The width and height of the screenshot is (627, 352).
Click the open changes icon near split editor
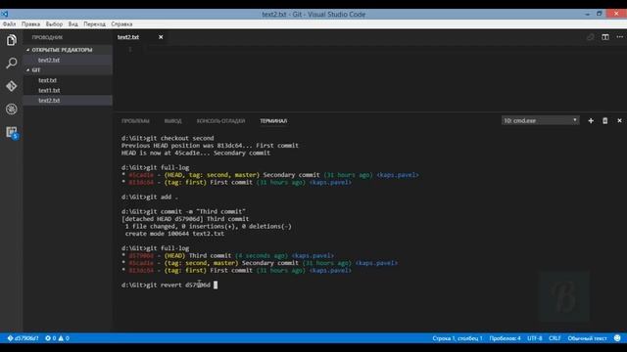click(x=590, y=37)
